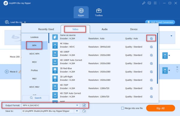This screenshot has height=116, width=180.
Task: Remove Movie 0 with the X icon
Action: tap(177, 67)
